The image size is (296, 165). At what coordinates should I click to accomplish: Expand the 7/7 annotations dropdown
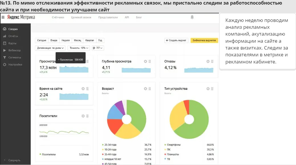(x=98, y=48)
